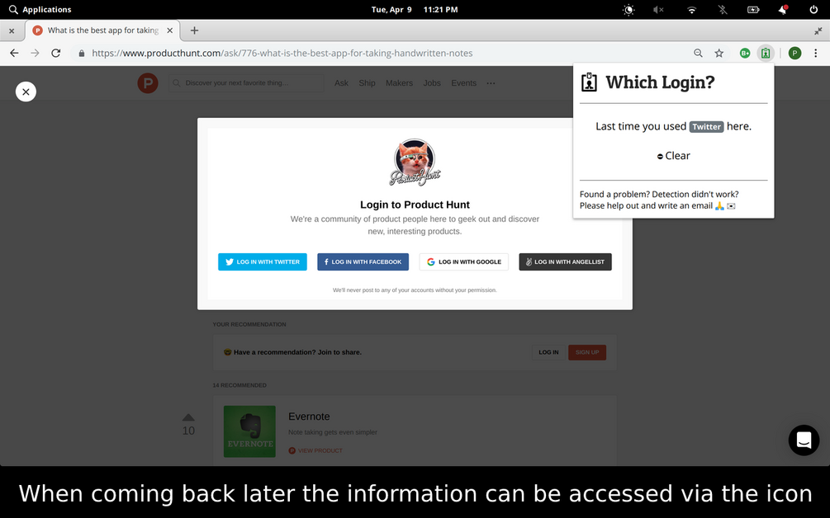Screen dimensions: 830x518
Task: Open the Jobs nav link
Action: 432,83
